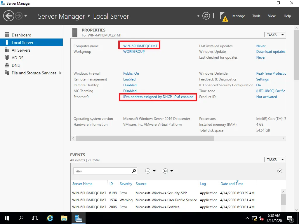299x224 pixels.
Task: Expand the Events filter chevron button
Action: (279, 171)
